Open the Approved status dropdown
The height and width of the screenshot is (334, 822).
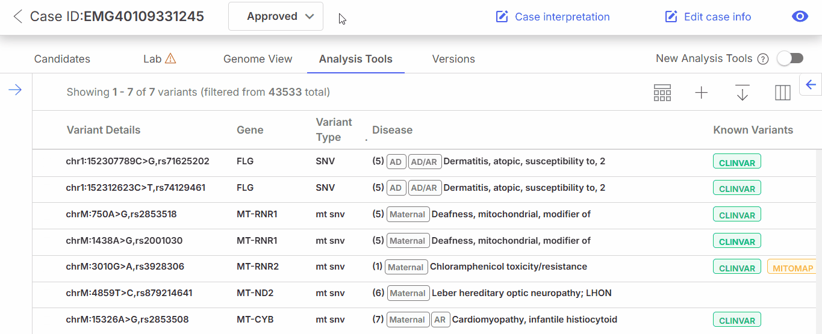coord(276,17)
